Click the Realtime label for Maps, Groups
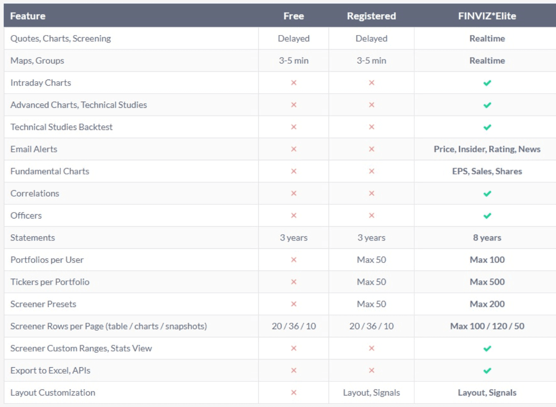This screenshot has height=407, width=556. click(x=487, y=60)
